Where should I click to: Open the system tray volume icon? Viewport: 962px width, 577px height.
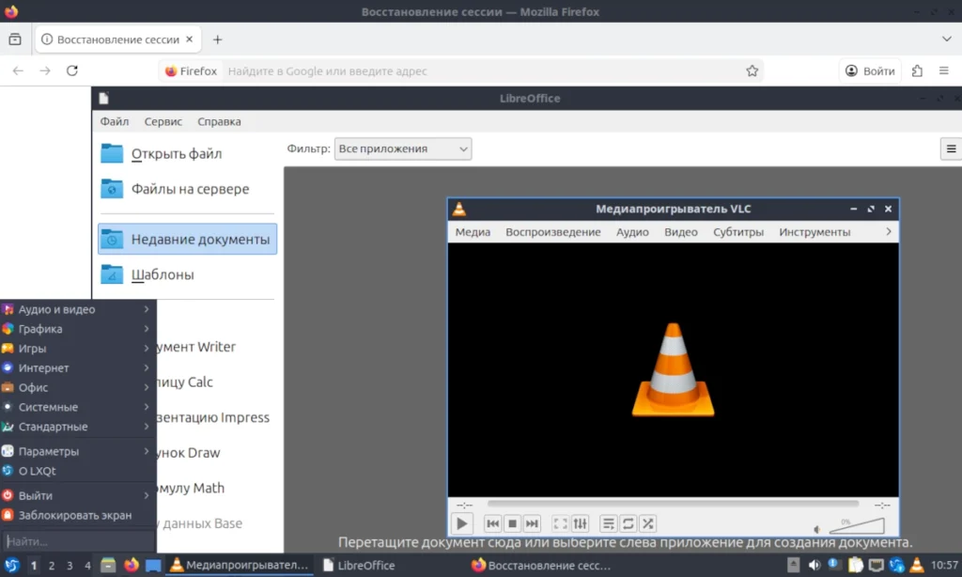tap(815, 566)
